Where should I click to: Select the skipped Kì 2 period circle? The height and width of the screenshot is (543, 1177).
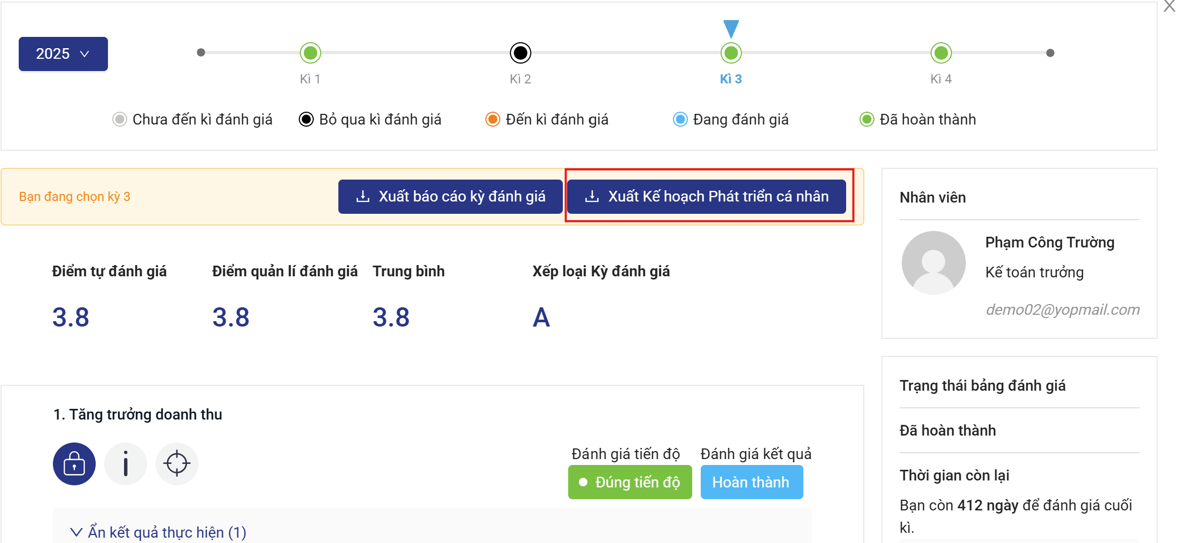(x=521, y=53)
